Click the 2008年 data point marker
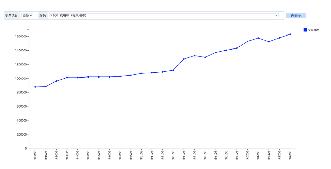The width and height of the screenshot is (331, 169). (120, 76)
